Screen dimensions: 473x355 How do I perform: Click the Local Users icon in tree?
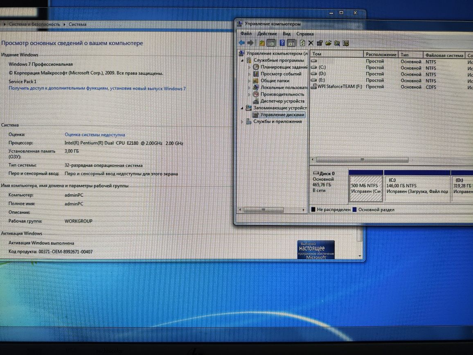(x=256, y=88)
